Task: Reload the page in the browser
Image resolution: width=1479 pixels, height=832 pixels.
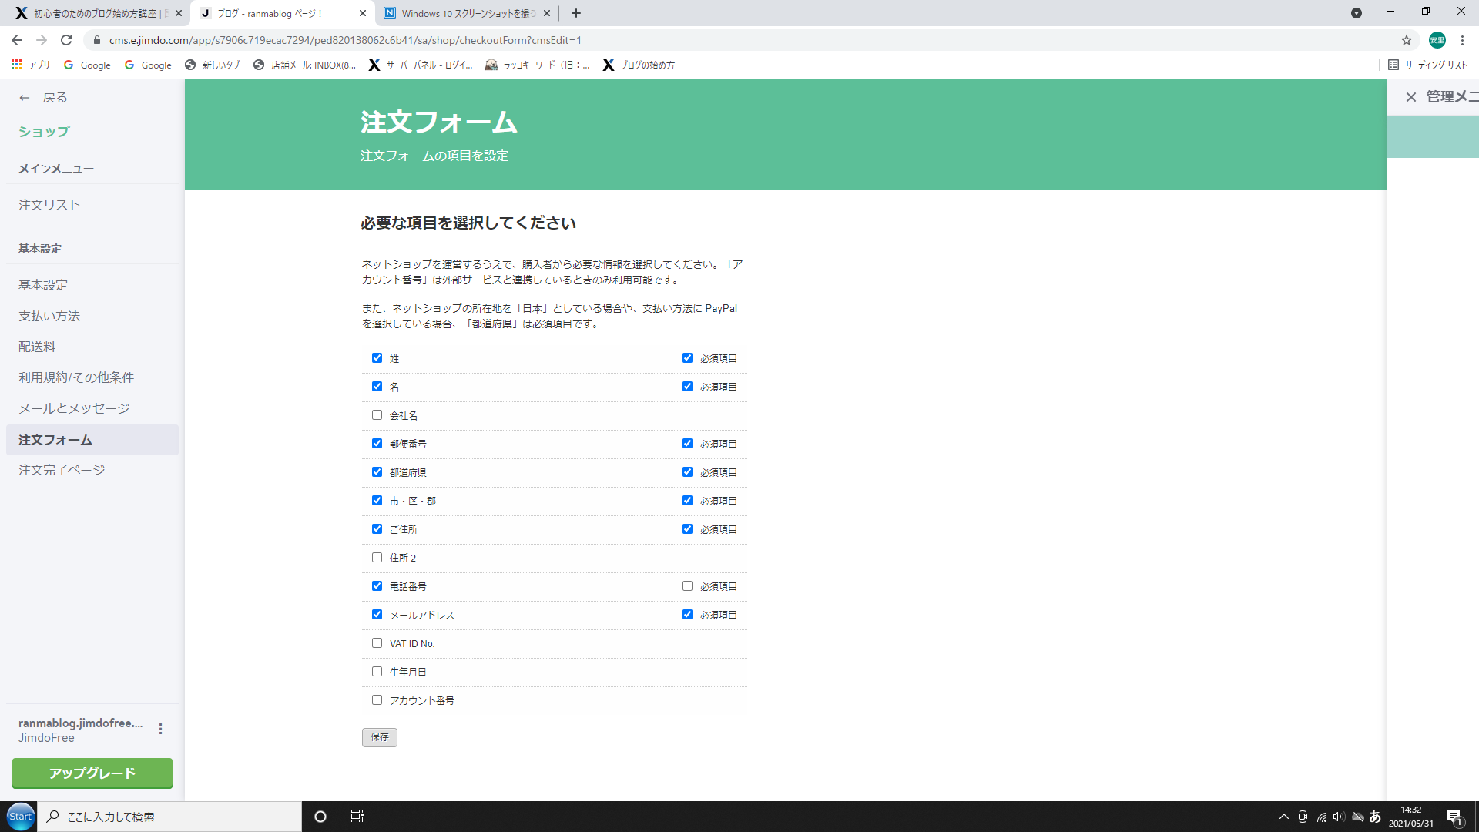Action: point(66,40)
